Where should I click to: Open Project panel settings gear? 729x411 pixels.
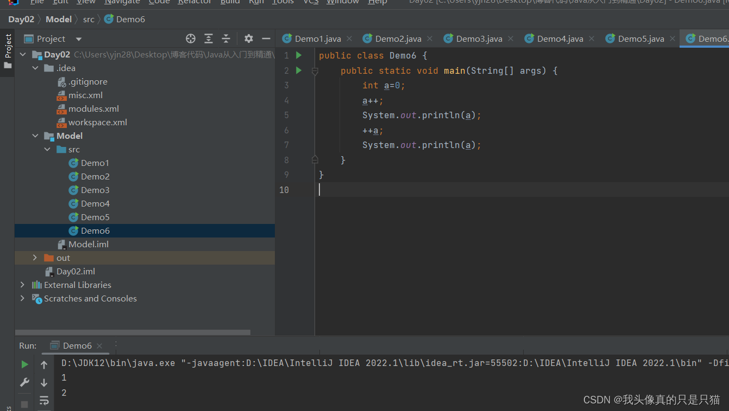(249, 38)
